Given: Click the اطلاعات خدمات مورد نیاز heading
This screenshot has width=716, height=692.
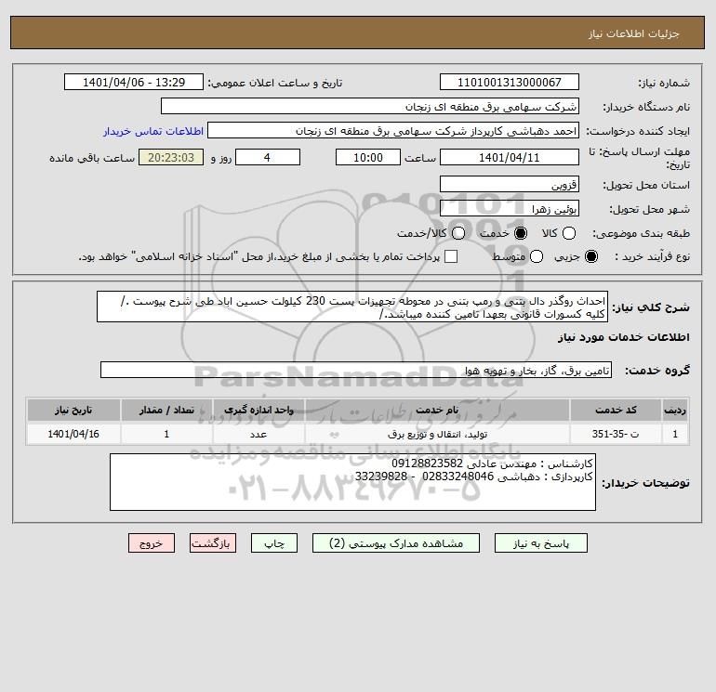Looking at the screenshot, I should [x=623, y=337].
